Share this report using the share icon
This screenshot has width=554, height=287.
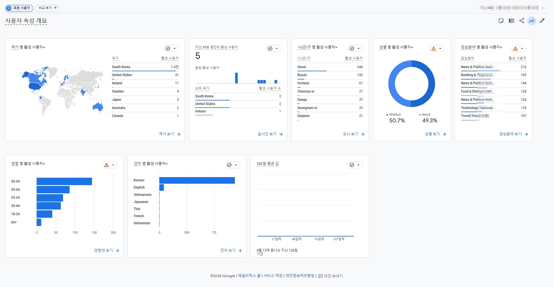pyautogui.click(x=522, y=20)
